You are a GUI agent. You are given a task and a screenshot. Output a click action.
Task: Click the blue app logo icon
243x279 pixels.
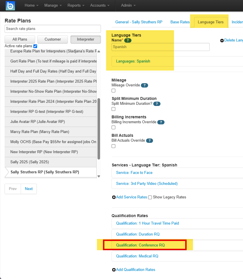click(x=10, y=6)
